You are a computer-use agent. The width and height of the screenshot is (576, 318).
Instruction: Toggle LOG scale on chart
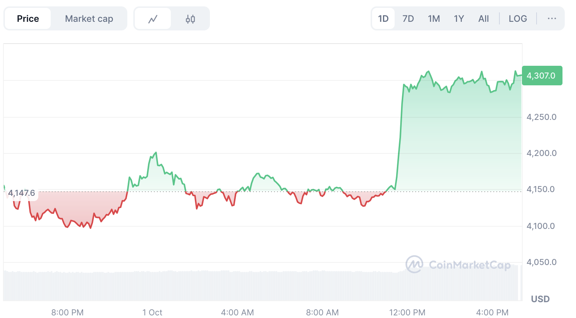pyautogui.click(x=518, y=19)
